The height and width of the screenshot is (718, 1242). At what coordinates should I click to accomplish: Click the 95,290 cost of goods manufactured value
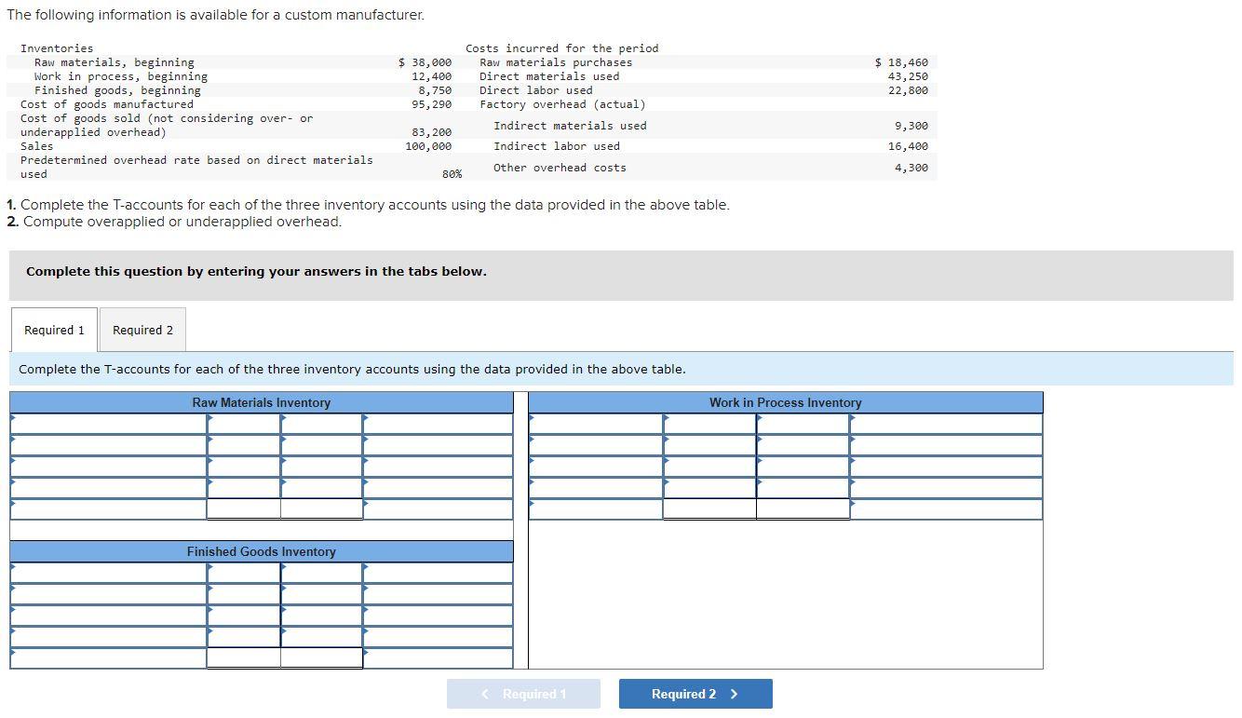431,104
